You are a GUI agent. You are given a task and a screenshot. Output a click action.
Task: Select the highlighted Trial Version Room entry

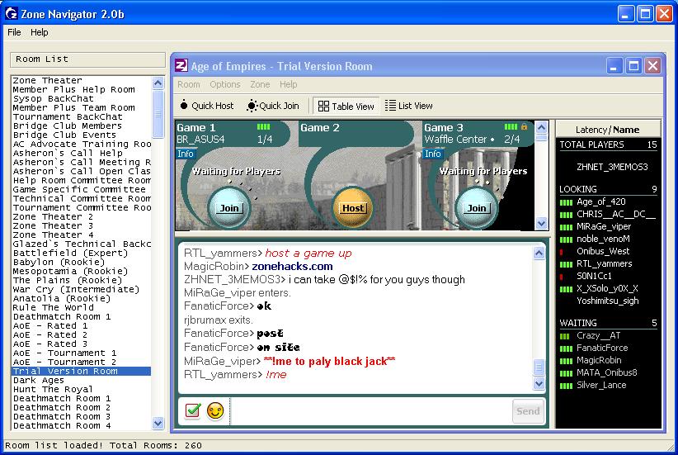[x=82, y=372]
